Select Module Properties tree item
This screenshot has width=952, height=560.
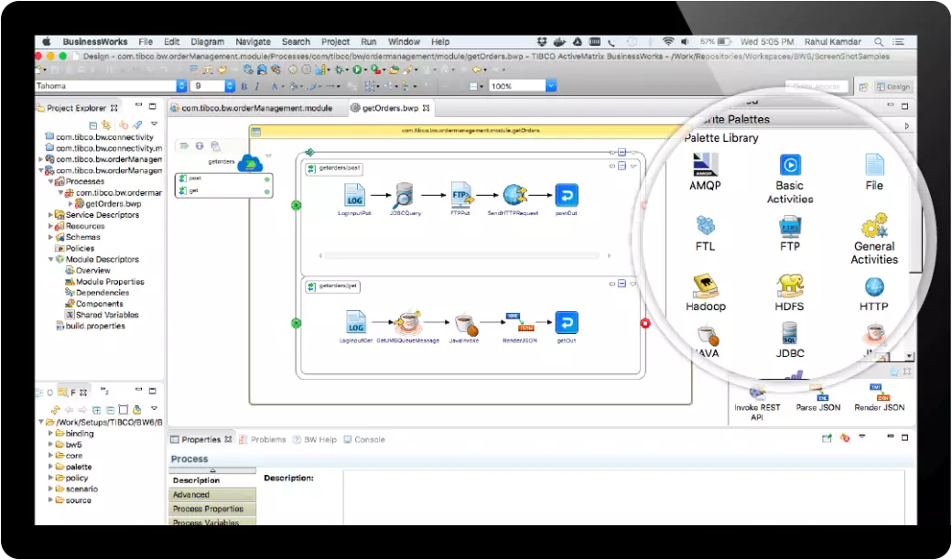pos(104,282)
